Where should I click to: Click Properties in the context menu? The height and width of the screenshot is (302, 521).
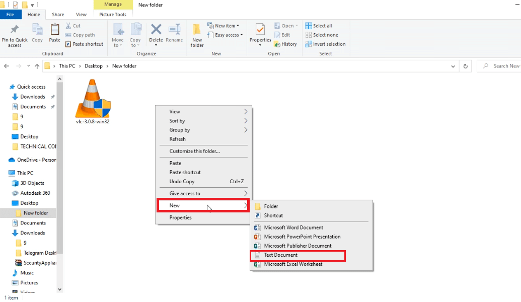click(203, 217)
